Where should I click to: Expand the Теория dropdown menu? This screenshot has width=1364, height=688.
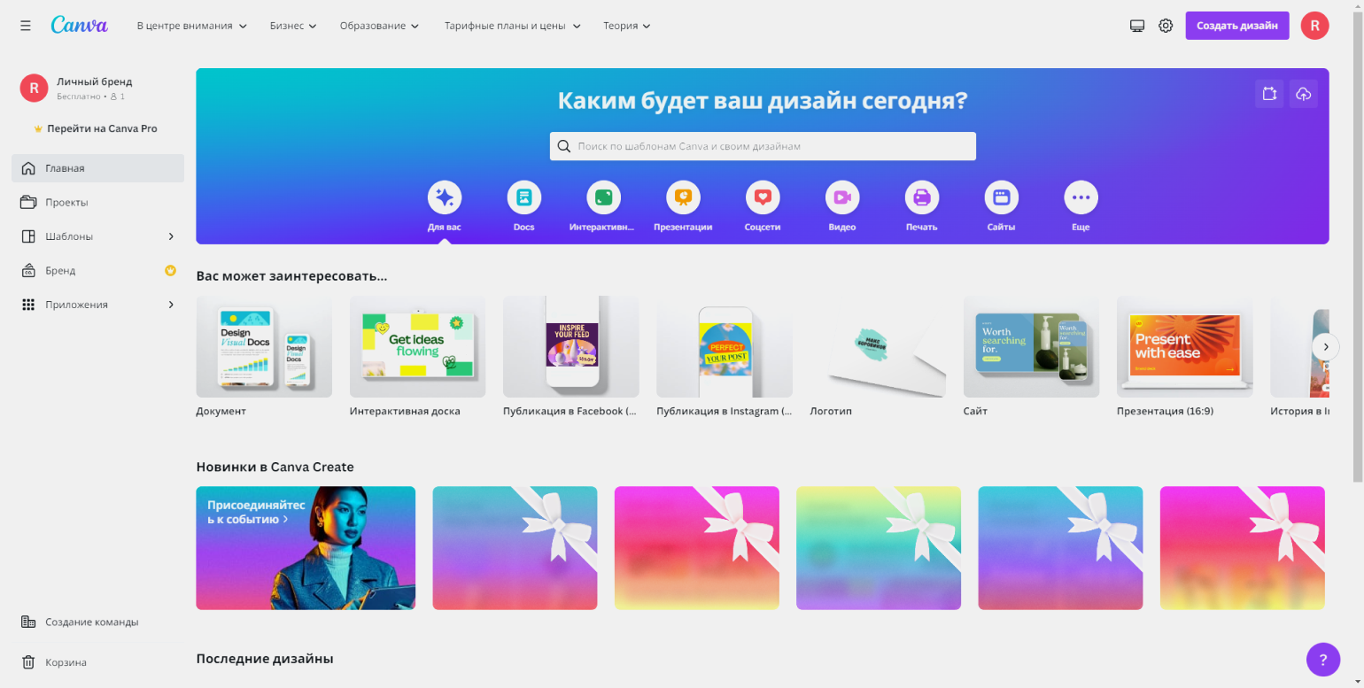point(627,26)
